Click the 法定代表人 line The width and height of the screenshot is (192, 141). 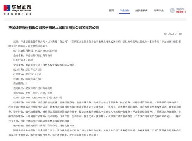pyautogui.click(x=23, y=60)
